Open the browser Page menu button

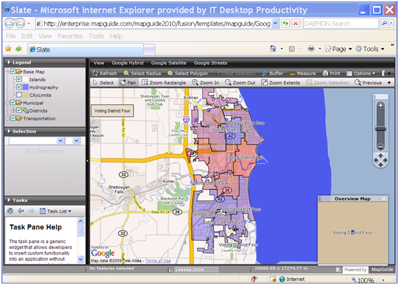pos(338,49)
